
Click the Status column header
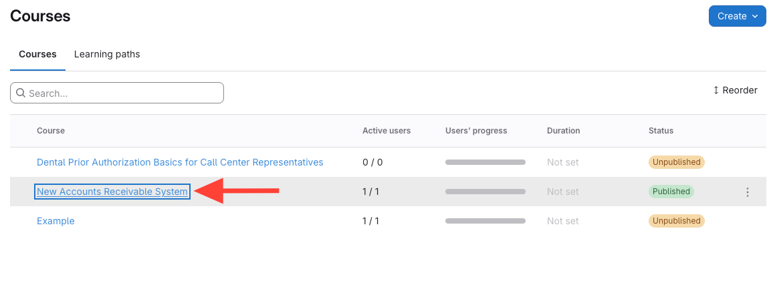[x=661, y=131]
